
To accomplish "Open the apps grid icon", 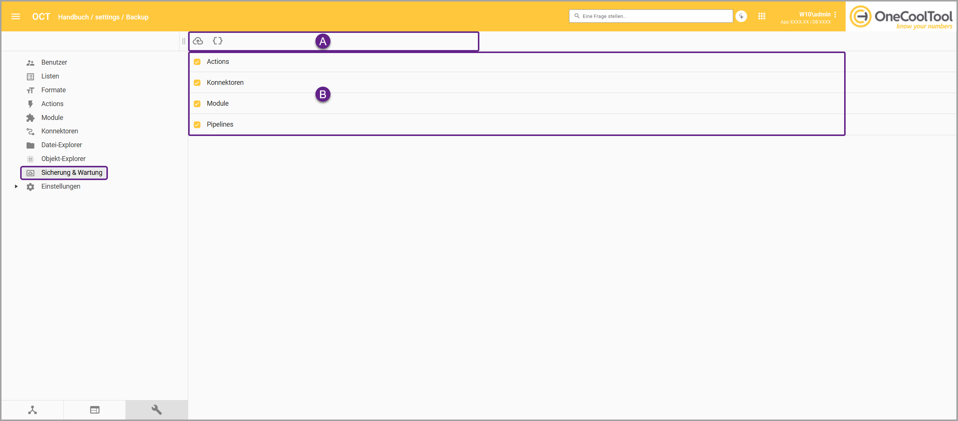I will click(x=762, y=16).
